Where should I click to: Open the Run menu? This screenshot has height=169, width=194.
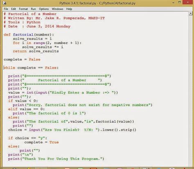(x=33, y=9)
